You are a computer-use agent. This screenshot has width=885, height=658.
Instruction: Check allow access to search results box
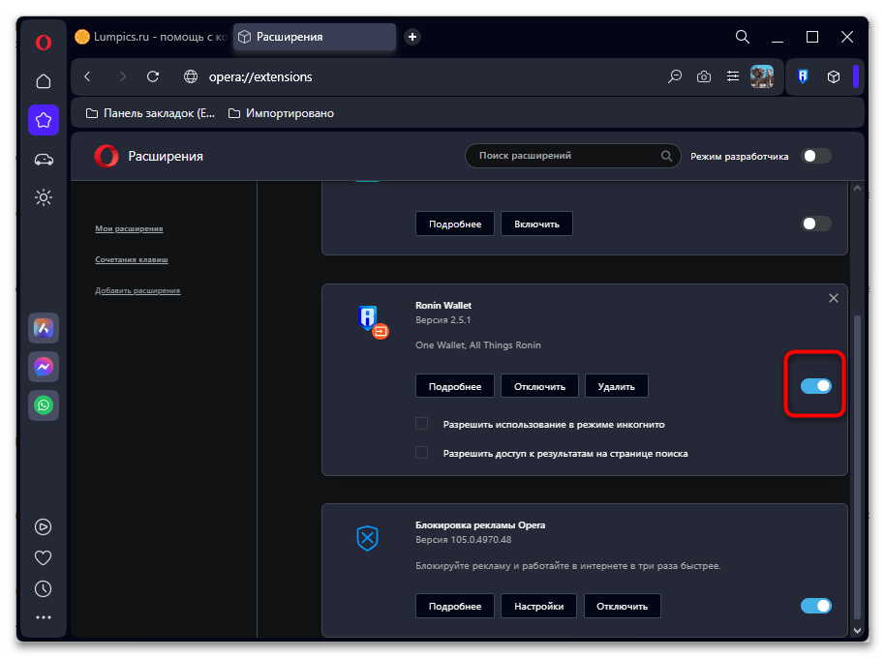point(421,452)
